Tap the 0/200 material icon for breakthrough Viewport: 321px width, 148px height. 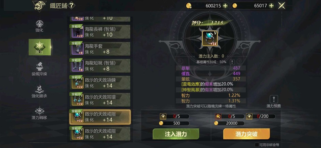pos(249,117)
